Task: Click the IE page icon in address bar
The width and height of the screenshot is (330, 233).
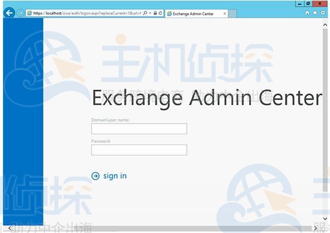Action: click(x=30, y=13)
